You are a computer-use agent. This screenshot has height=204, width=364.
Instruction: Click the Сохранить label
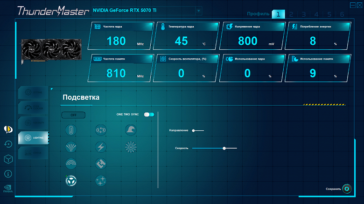333,189
